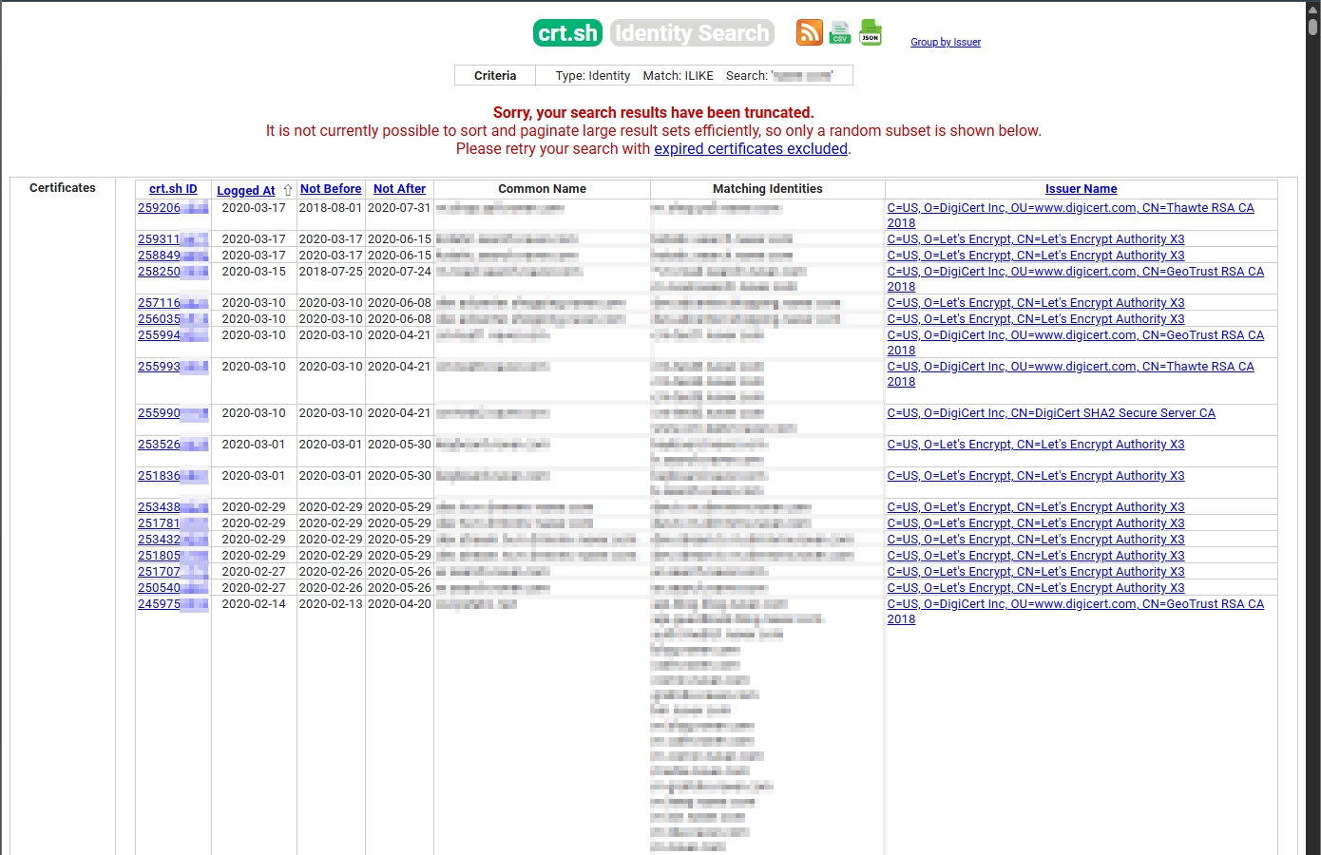Screen dimensions: 1321x855
Task: Select Not Before date 2018-07-25
Action: click(x=331, y=272)
